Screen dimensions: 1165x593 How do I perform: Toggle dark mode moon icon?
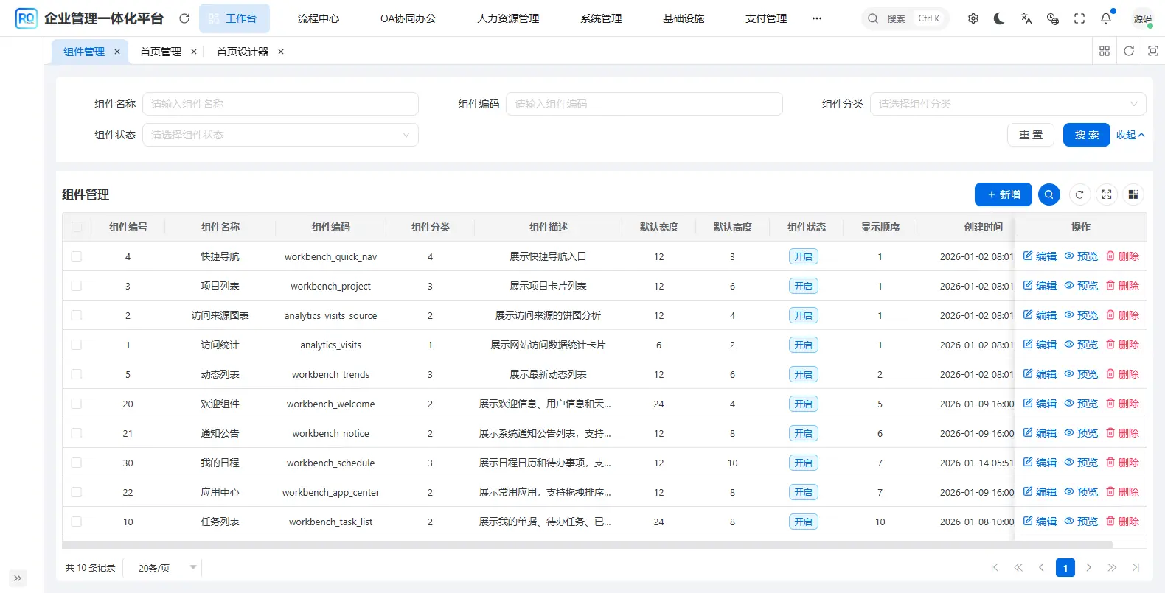point(999,18)
